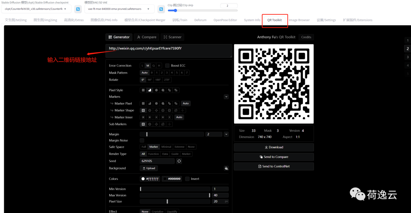The image size is (411, 213).
Task: Click the QR link URL text field
Action: [x=168, y=50]
